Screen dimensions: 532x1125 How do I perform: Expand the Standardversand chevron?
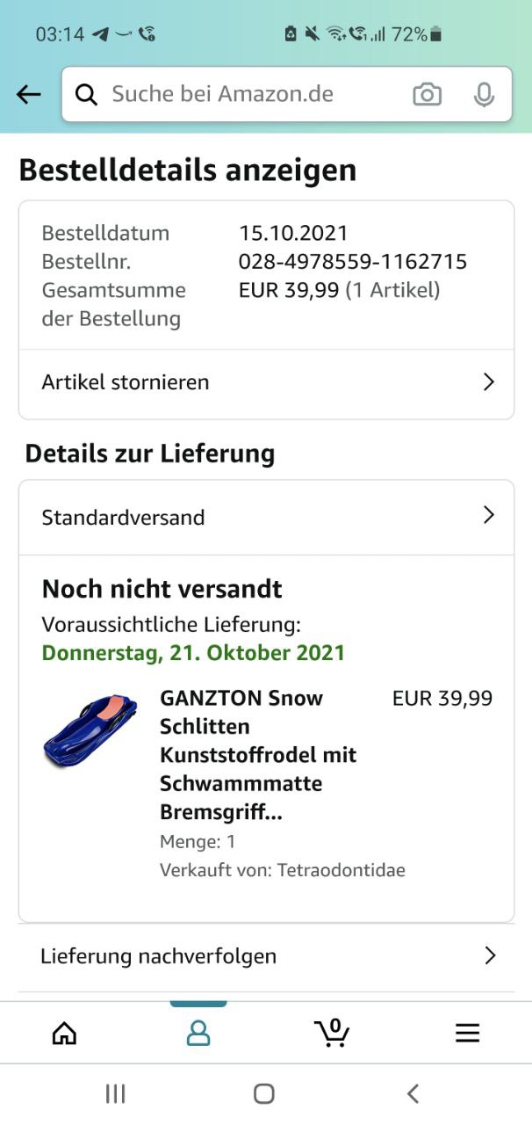pyautogui.click(x=489, y=516)
